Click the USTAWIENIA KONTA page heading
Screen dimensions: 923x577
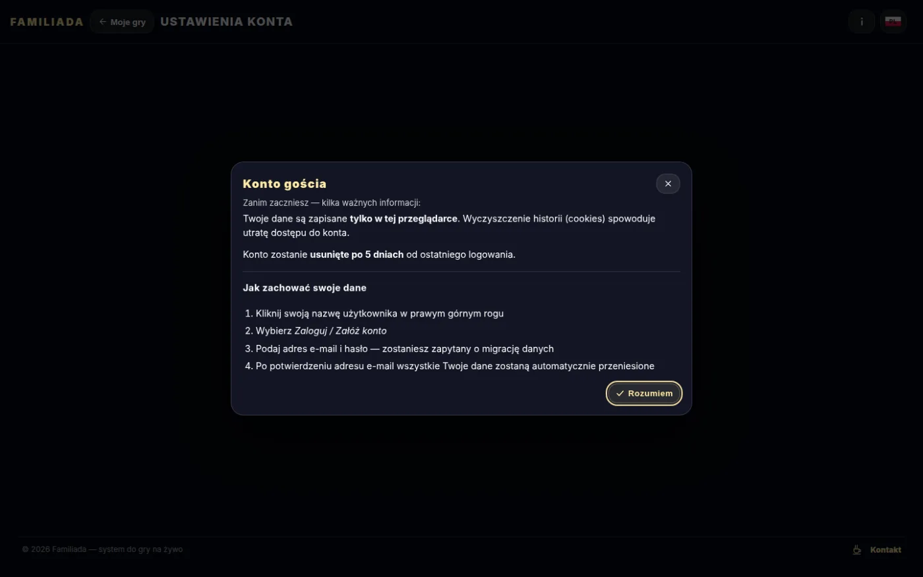point(226,22)
